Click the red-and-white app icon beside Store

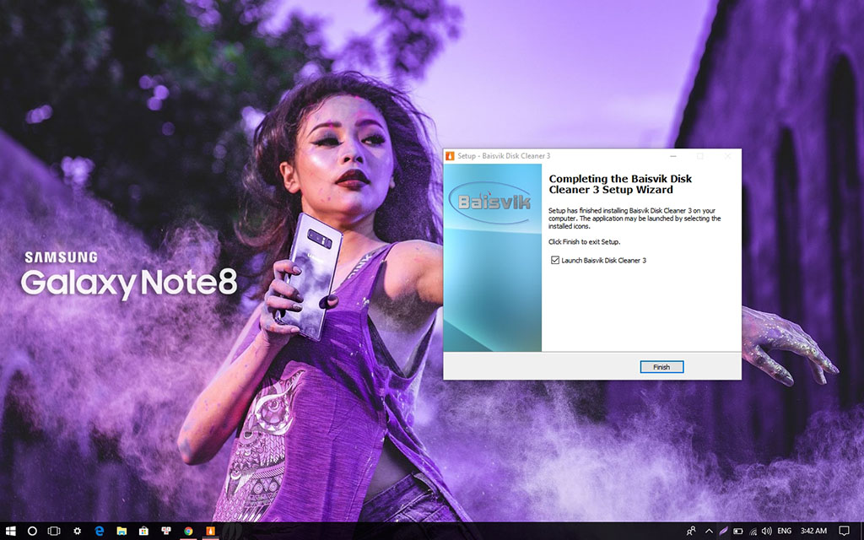[x=166, y=532]
